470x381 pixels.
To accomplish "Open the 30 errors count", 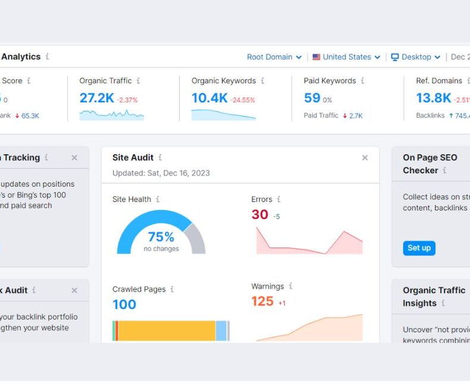I will click(x=260, y=215).
